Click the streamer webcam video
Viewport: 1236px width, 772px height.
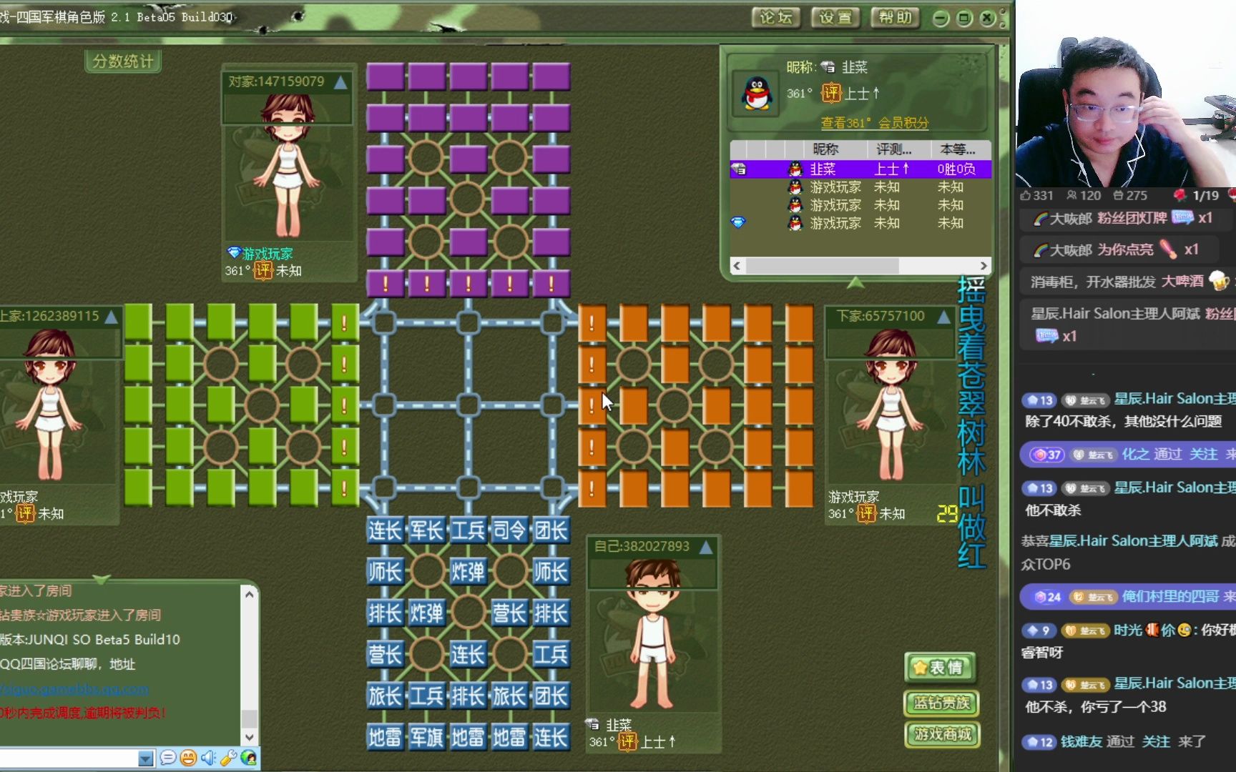click(1125, 94)
